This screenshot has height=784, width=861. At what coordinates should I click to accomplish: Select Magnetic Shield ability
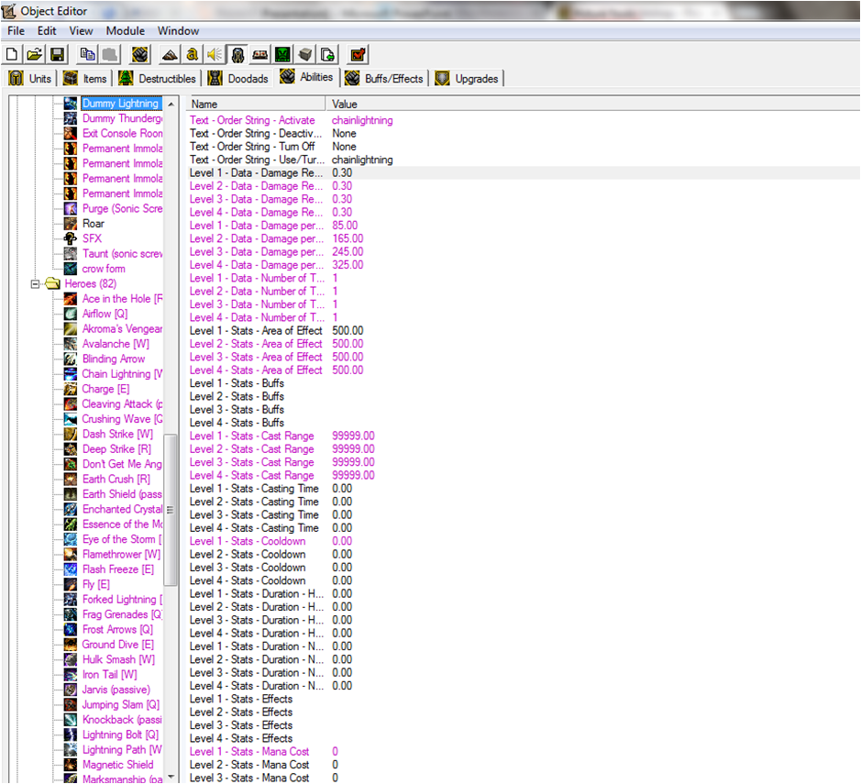(118, 765)
